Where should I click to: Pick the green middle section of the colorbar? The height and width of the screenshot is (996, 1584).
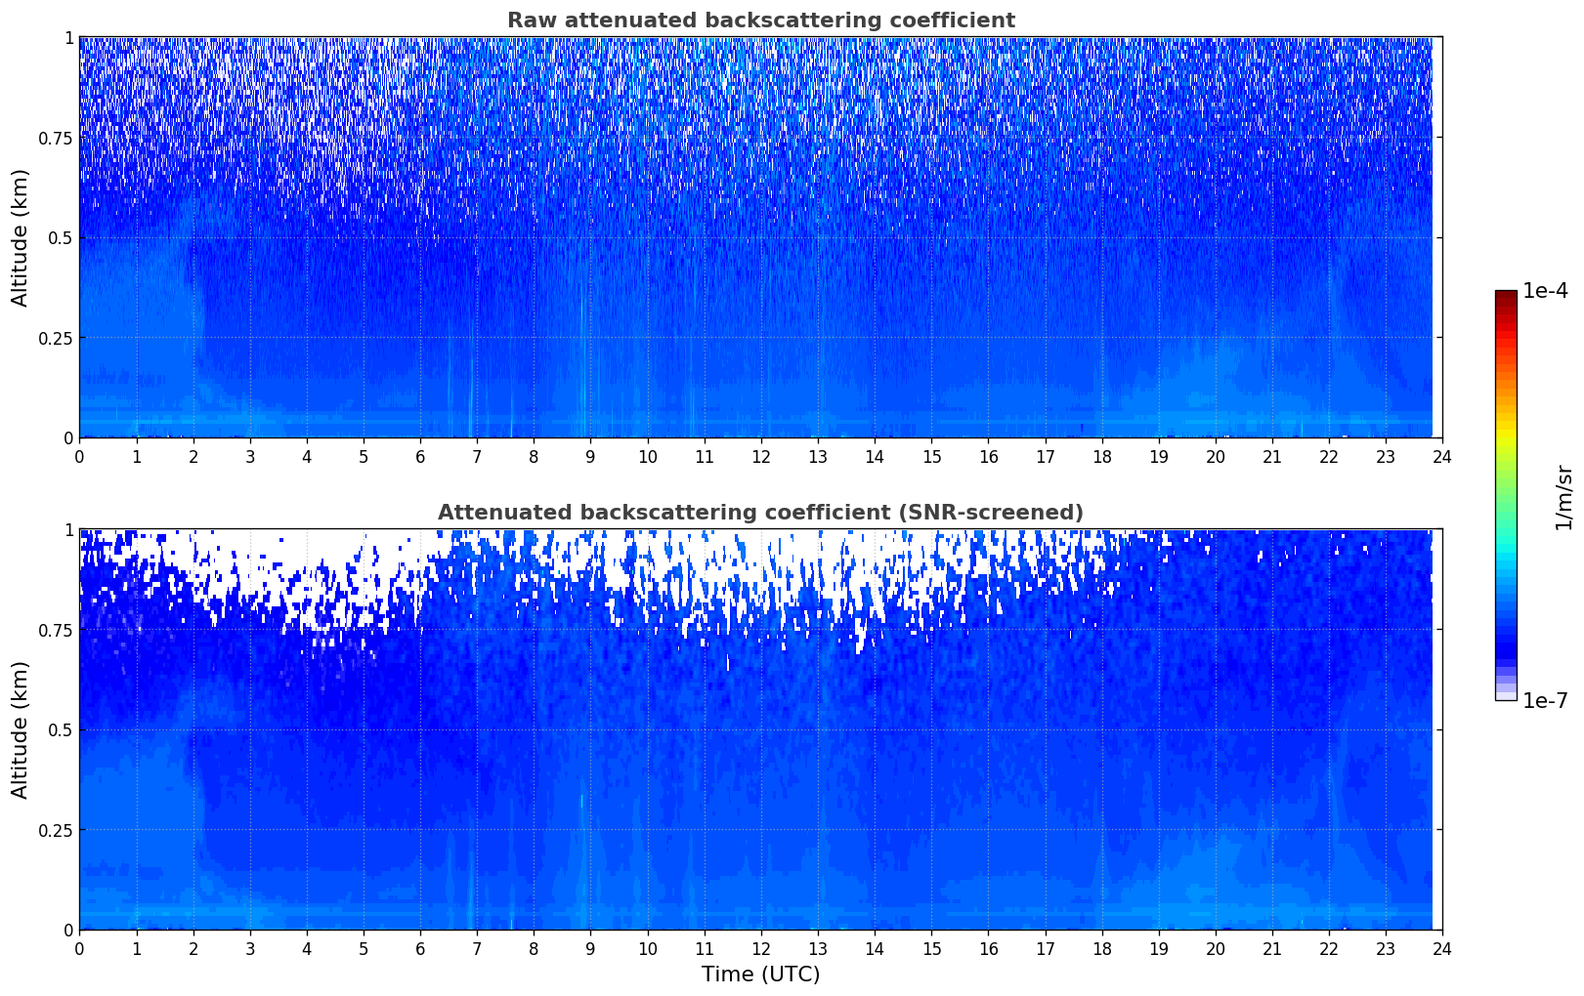pos(1506,478)
